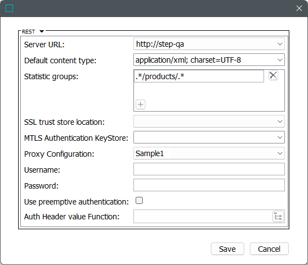
Task: Open the REST type selector arrow
Action: pyautogui.click(x=42, y=31)
